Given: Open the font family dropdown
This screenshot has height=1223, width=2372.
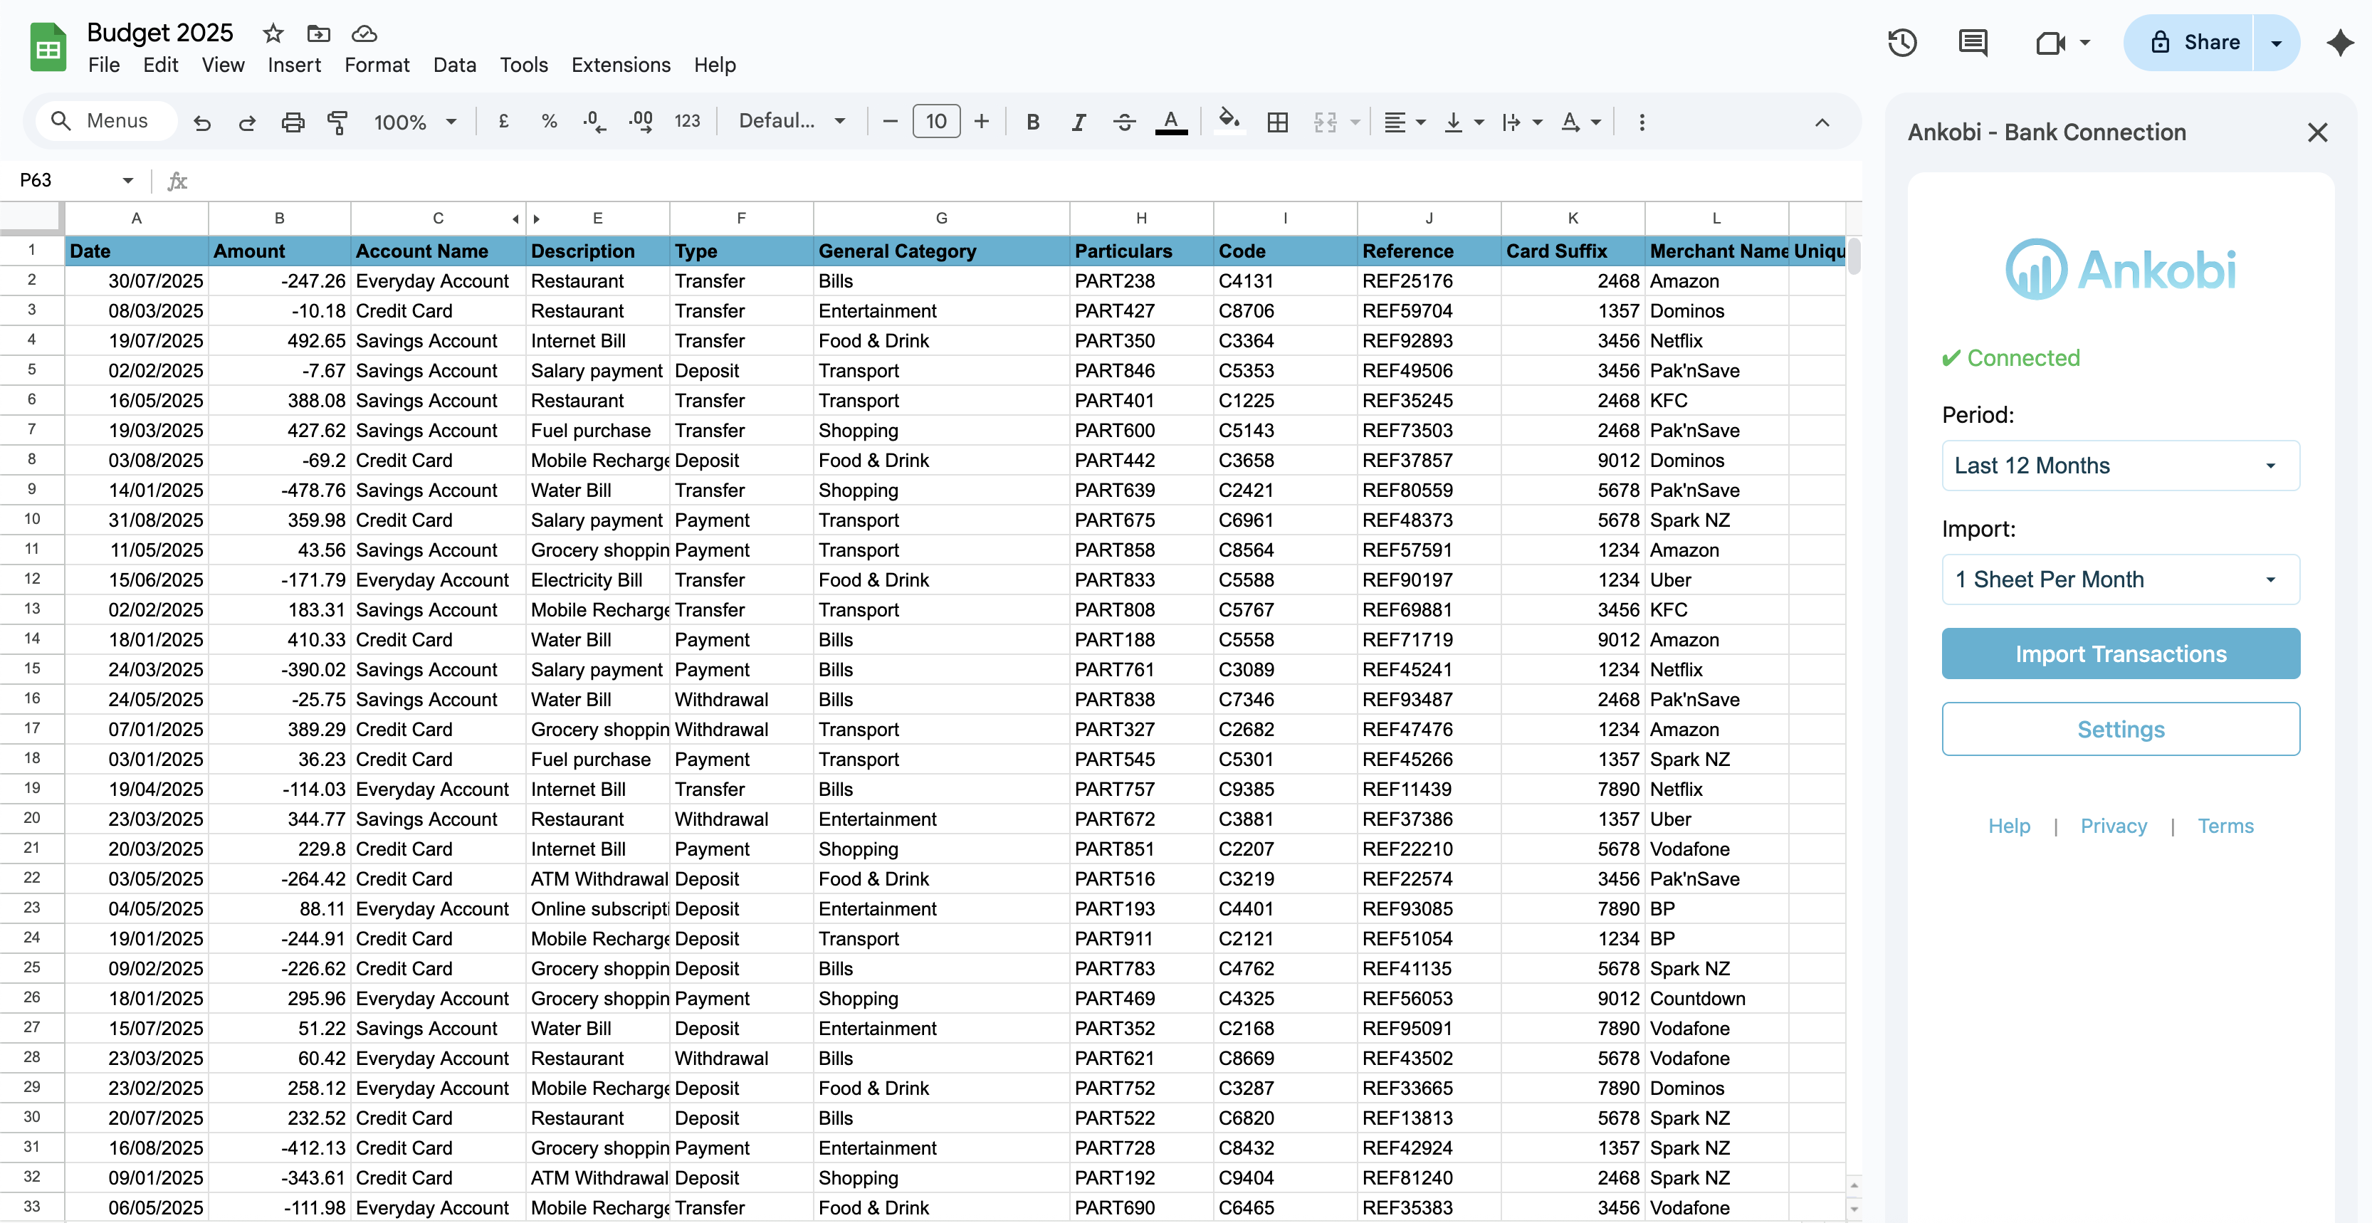Looking at the screenshot, I should [x=792, y=120].
